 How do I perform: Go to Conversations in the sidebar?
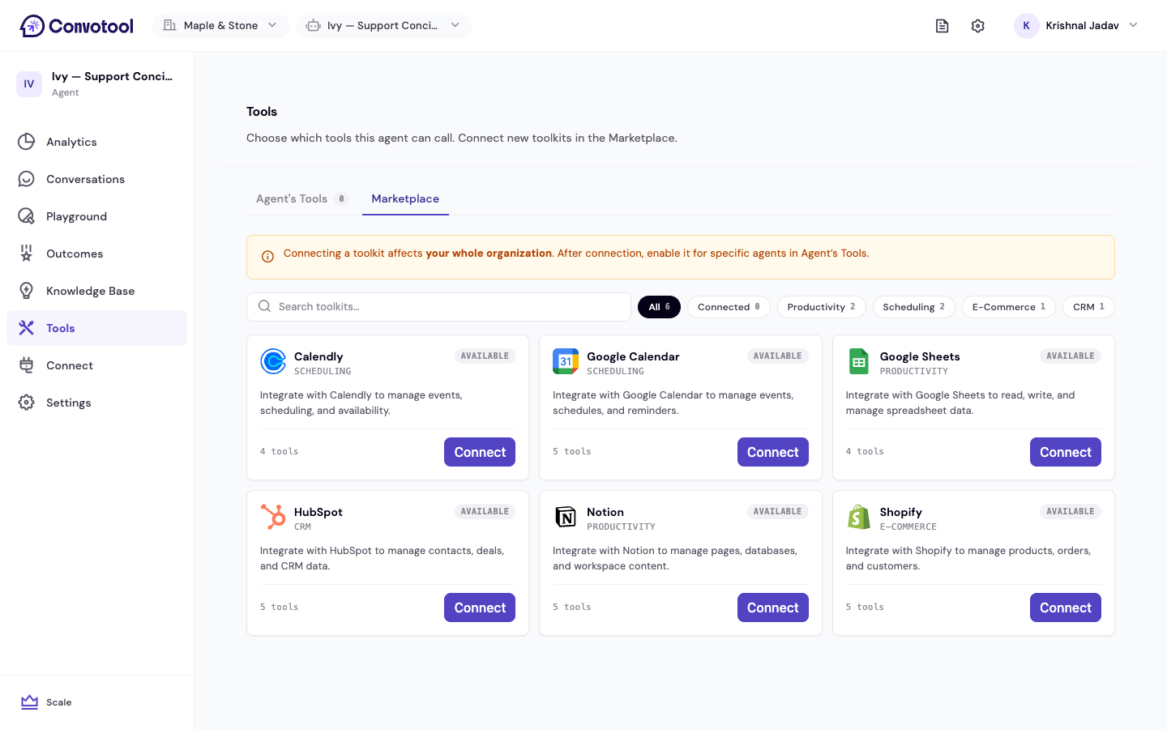tap(96, 179)
